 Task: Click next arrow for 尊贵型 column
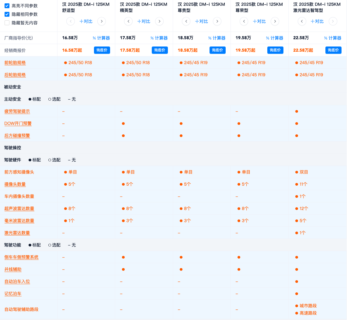pyautogui.click(x=217, y=22)
